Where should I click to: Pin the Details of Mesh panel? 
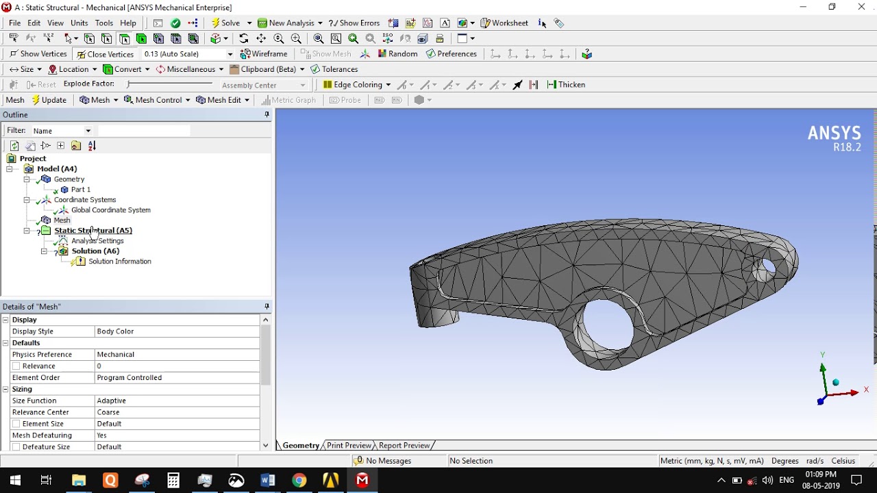pyautogui.click(x=267, y=306)
